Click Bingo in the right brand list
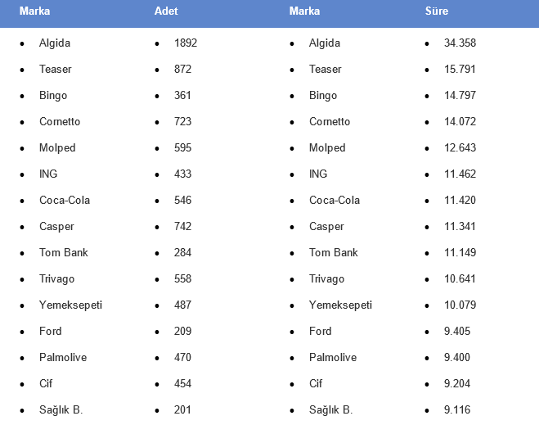 323,96
